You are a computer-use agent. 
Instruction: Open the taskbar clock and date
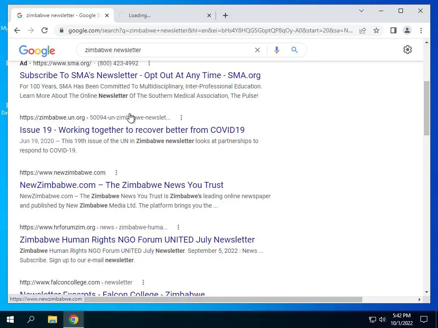[401, 319]
